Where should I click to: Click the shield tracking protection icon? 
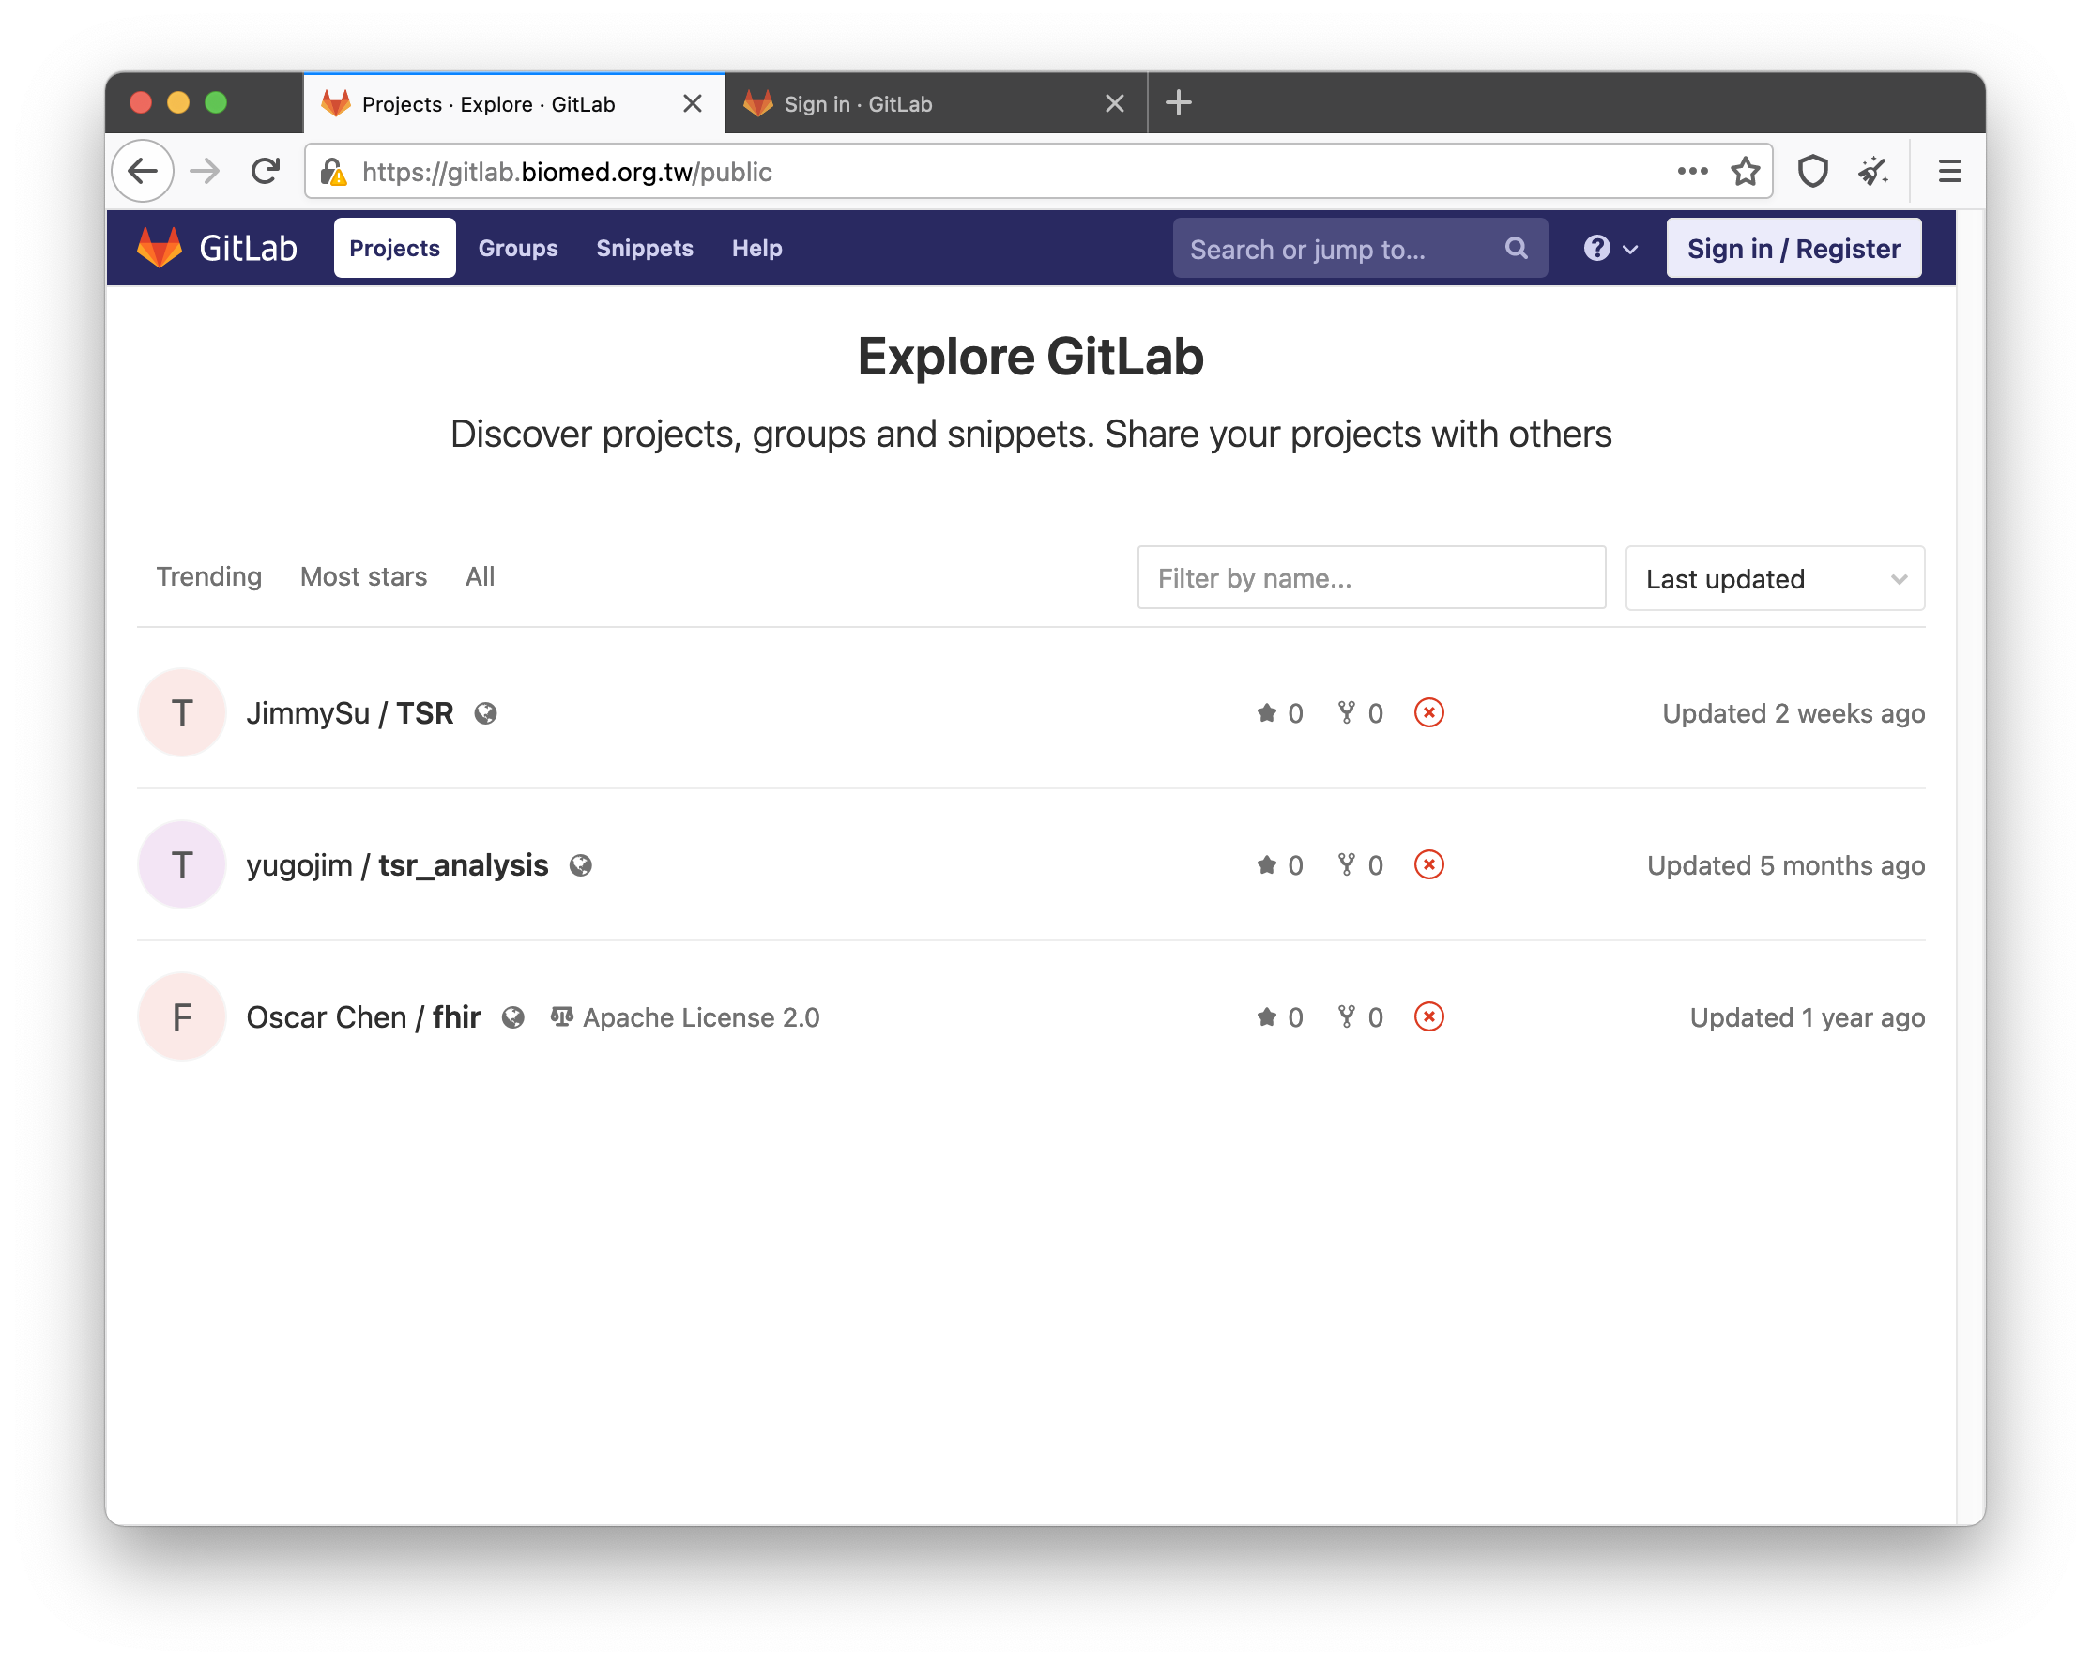pyautogui.click(x=1811, y=172)
